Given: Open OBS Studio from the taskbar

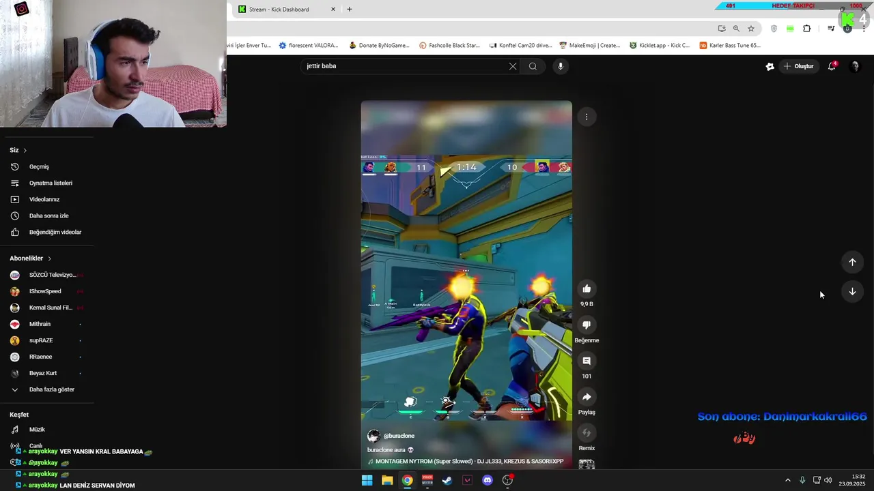Looking at the screenshot, I should [507, 480].
